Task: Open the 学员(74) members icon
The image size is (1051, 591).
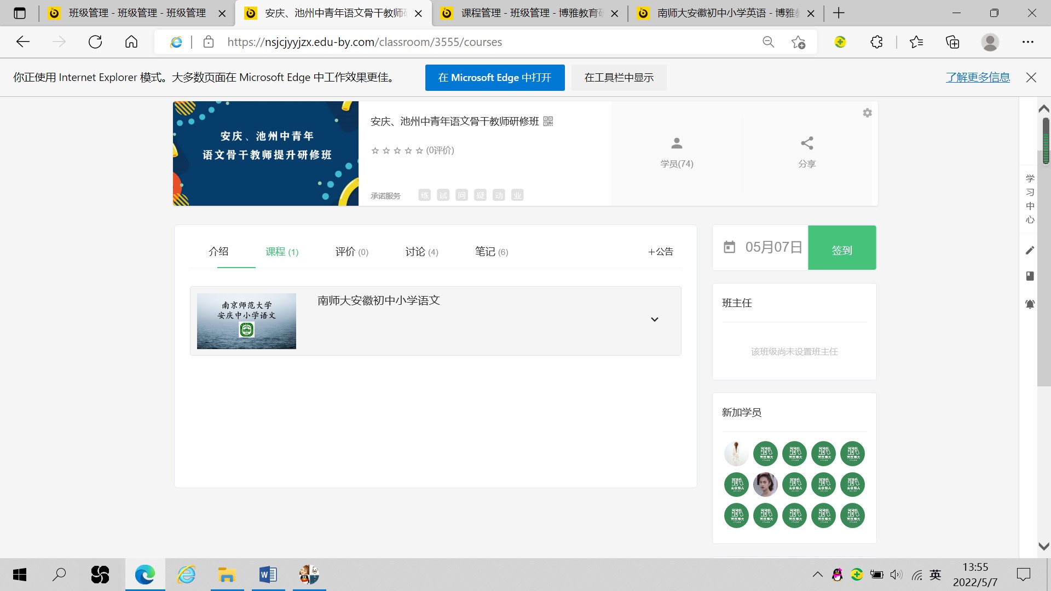Action: (677, 144)
